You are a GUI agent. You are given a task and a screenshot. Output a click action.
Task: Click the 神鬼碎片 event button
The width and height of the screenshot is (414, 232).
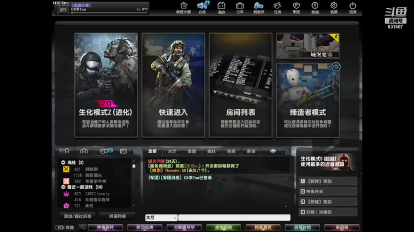point(106,227)
